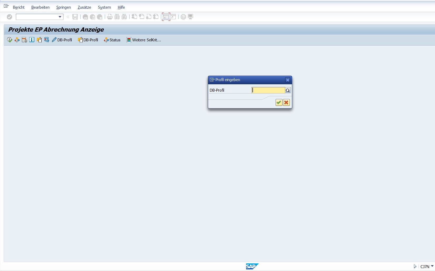
Task: Click the pencil DB-Profil button
Action: point(62,40)
